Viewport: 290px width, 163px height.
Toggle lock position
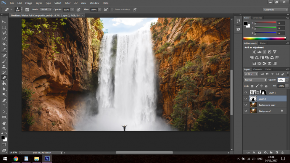pos(261,86)
